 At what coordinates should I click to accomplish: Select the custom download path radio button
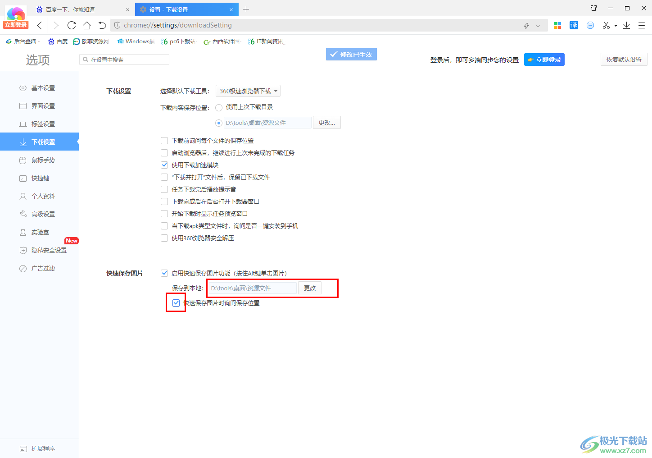[219, 123]
